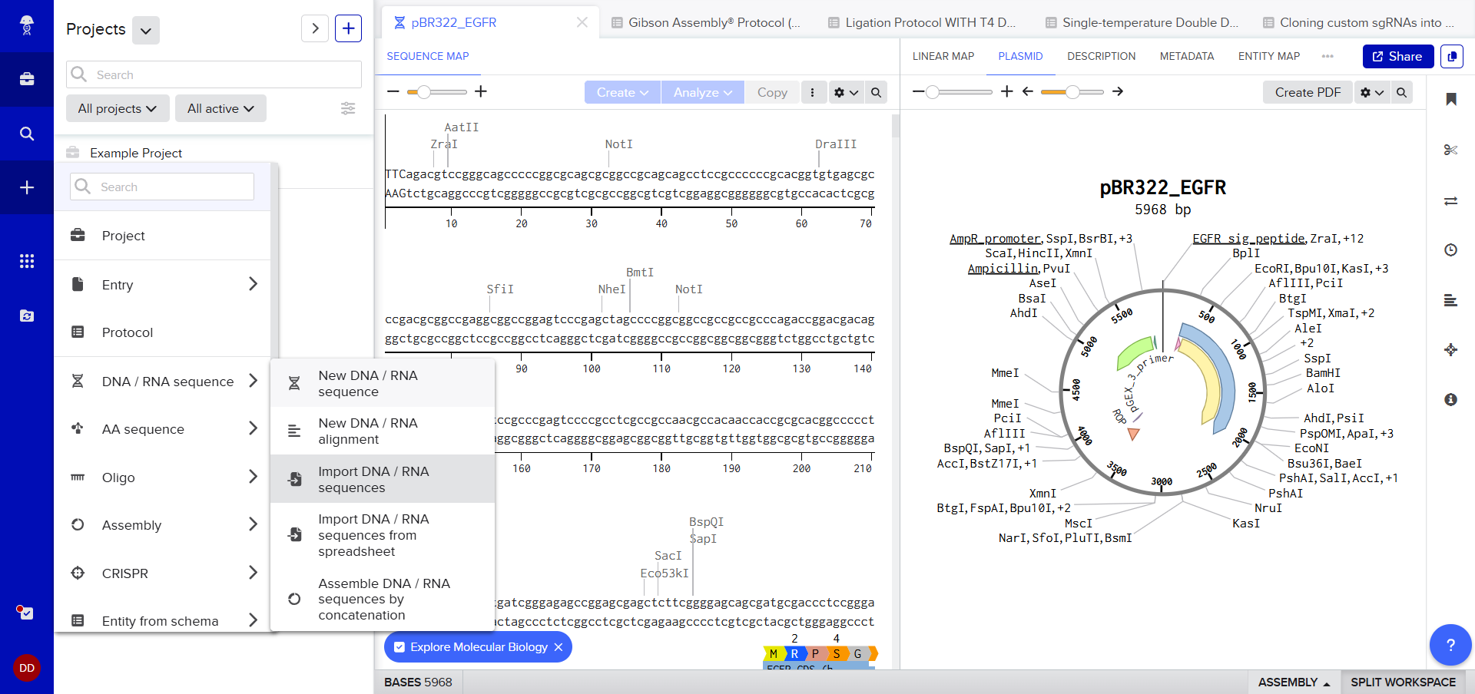Click the Create PDF button
Screen dimensions: 1475x694
(1307, 92)
